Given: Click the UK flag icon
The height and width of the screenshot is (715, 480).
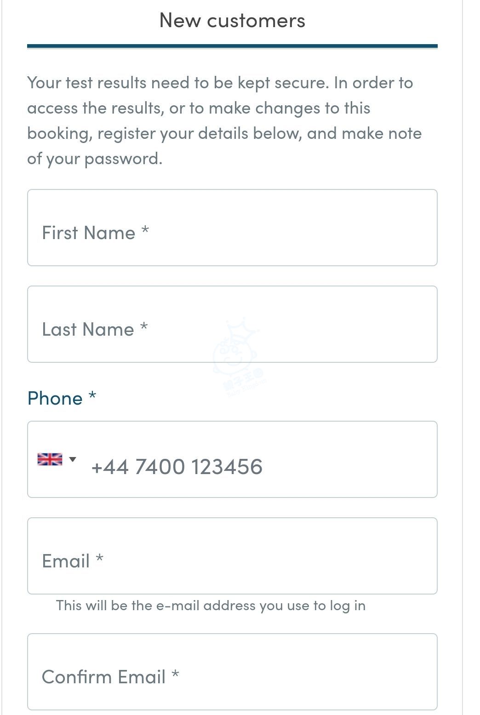Looking at the screenshot, I should point(50,459).
